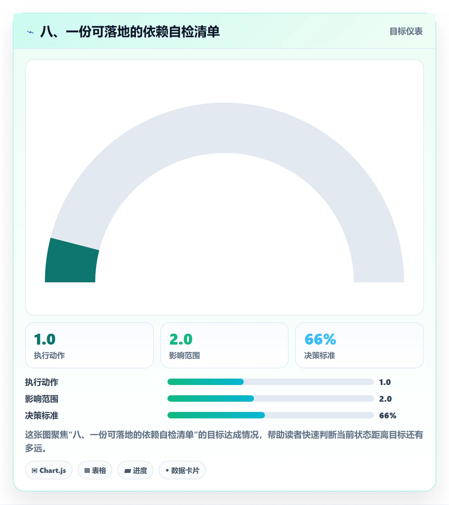Click the 2.0 value beside the progress bar

point(385,399)
